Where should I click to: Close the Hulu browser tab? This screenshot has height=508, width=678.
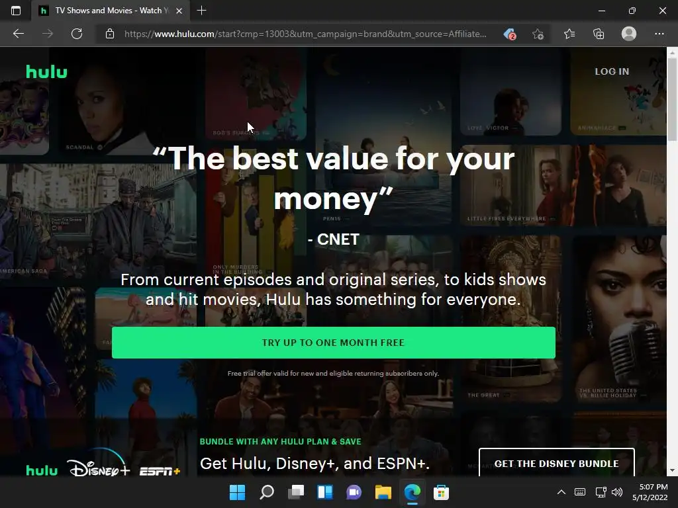(x=179, y=11)
